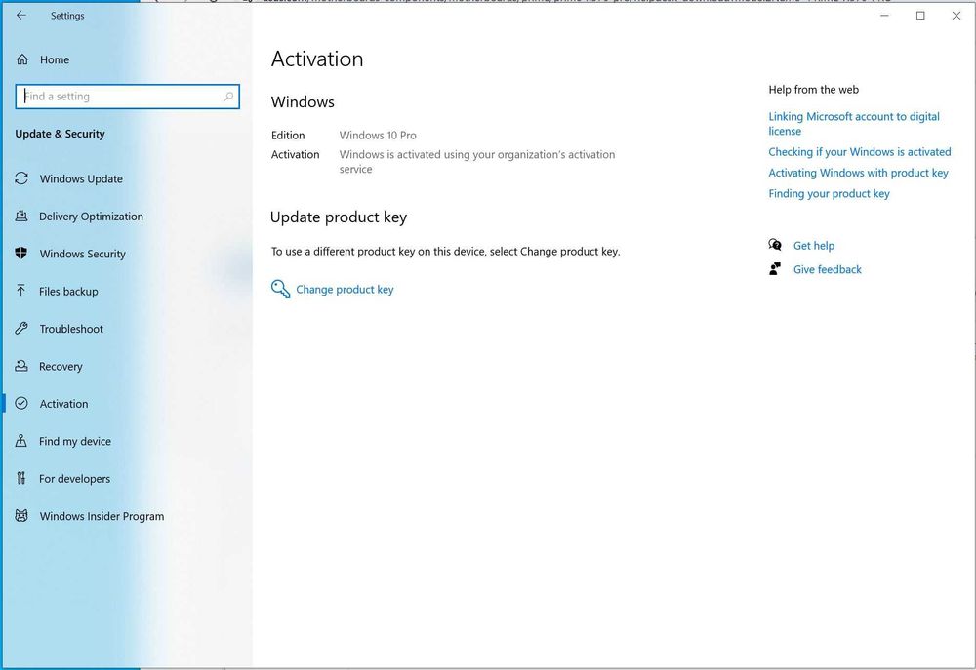The image size is (976, 670).
Task: Select Activation in the sidebar
Action: [63, 404]
